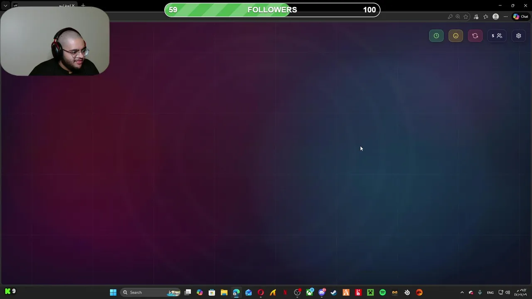Open Spotify from the taskbar

[383, 292]
